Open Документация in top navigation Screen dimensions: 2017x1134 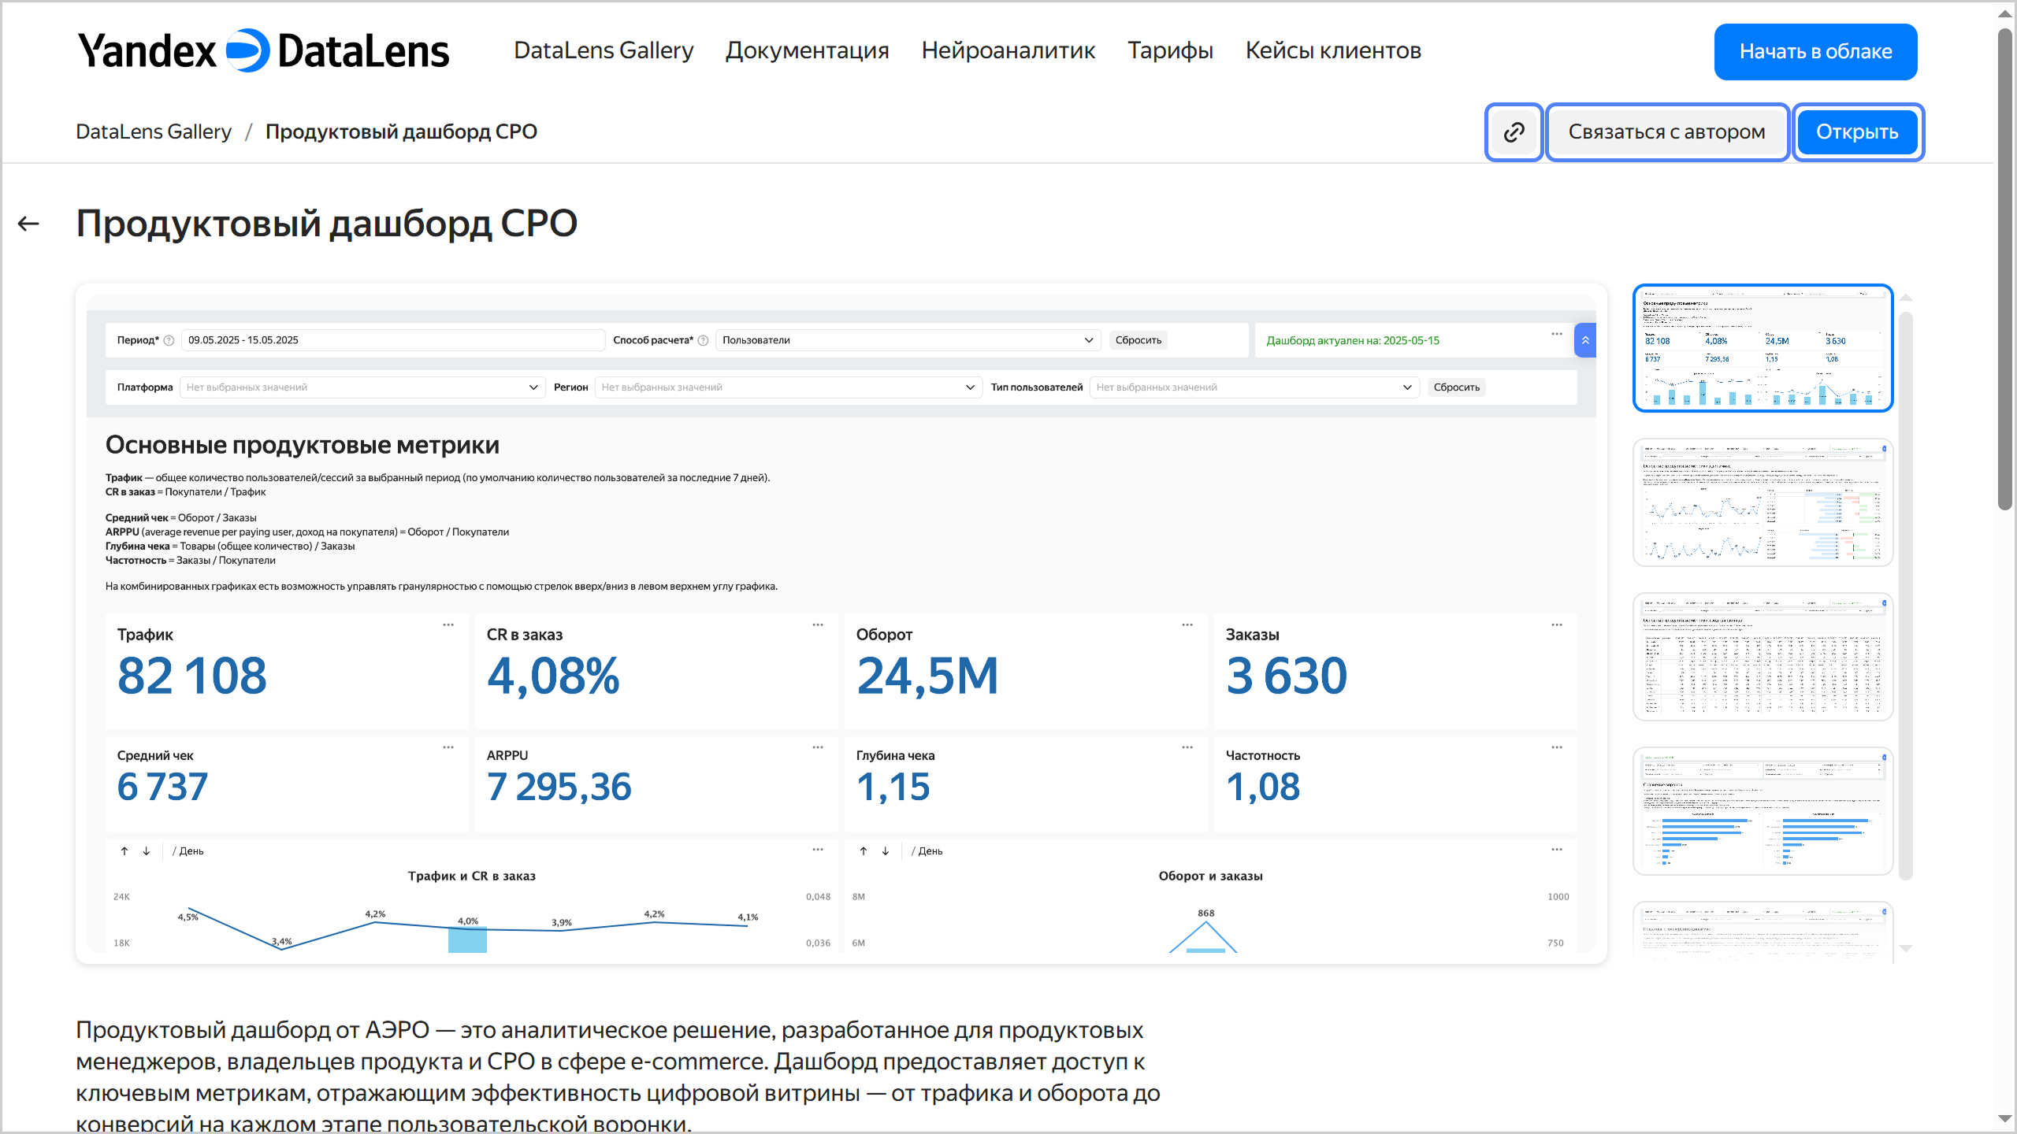(807, 51)
